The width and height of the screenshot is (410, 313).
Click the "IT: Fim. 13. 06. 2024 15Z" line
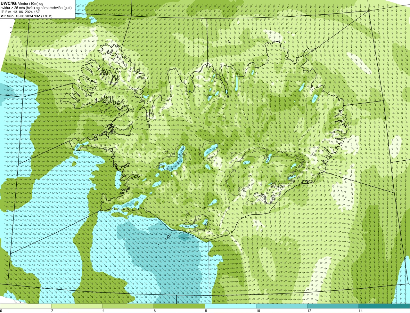[x=20, y=12]
